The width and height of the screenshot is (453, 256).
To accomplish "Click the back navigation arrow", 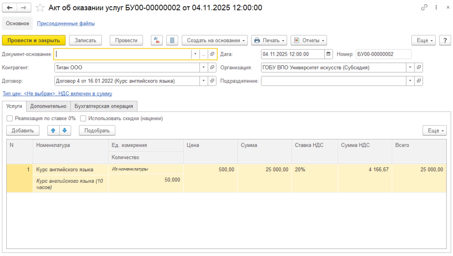I will click(10, 8).
